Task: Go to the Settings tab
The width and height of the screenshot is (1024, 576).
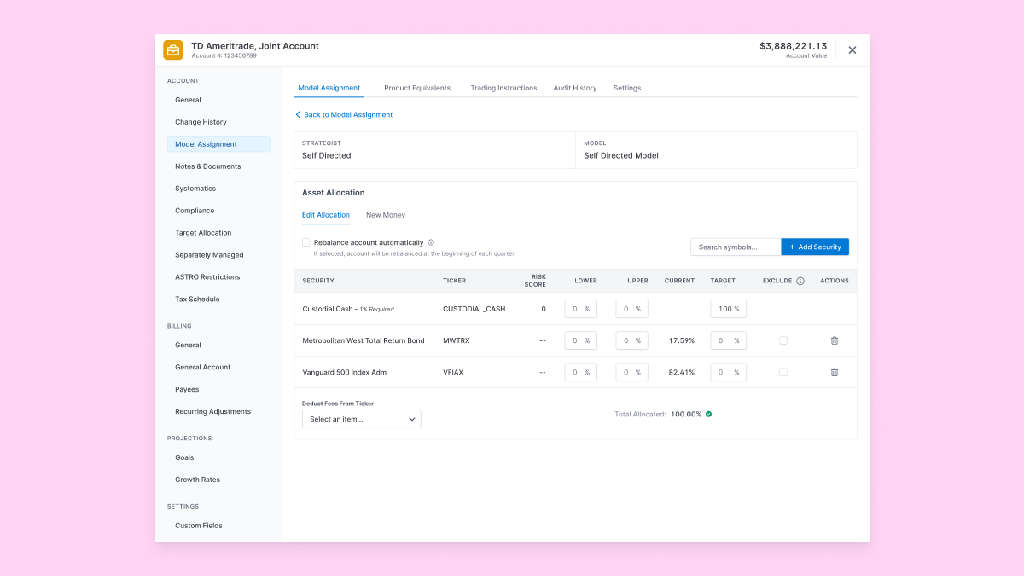Action: 627,88
